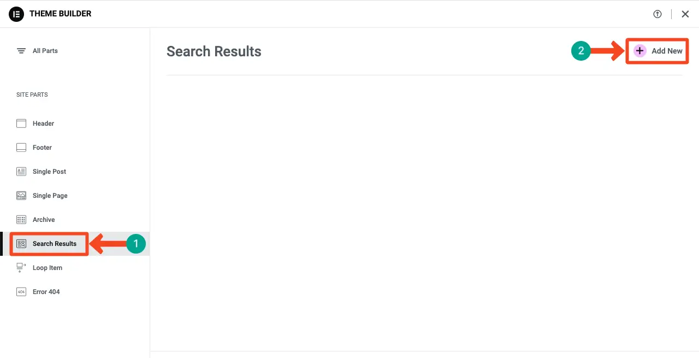The image size is (699, 358).
Task: Click the Single Post icon
Action: click(21, 172)
